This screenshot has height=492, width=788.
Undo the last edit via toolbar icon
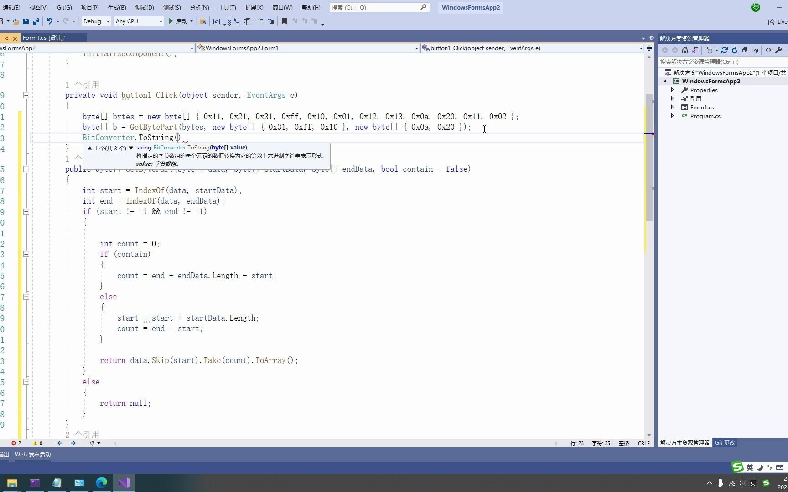pyautogui.click(x=49, y=21)
